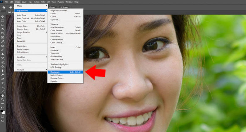The height and width of the screenshot is (132, 246).
Task: Select the Horizontal Type tool
Action: tap(3, 83)
